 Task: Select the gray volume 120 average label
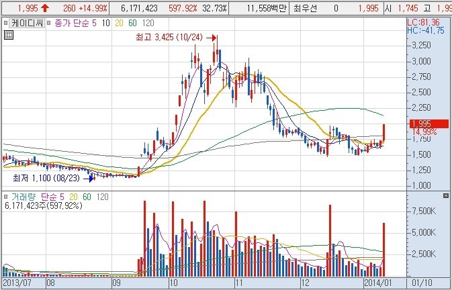tap(102, 197)
